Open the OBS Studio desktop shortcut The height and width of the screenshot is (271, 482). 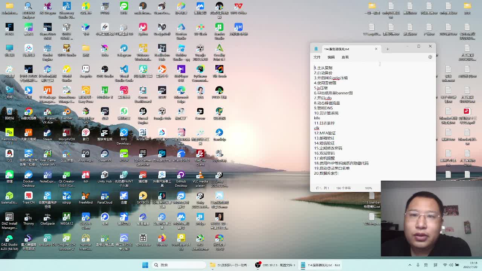(x=105, y=70)
